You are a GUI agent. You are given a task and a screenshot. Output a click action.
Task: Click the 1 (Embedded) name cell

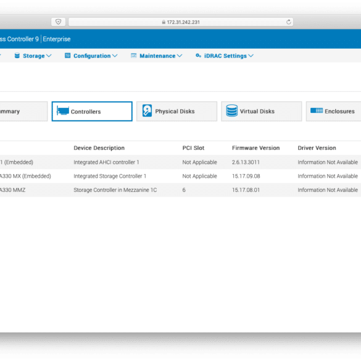click(x=17, y=162)
